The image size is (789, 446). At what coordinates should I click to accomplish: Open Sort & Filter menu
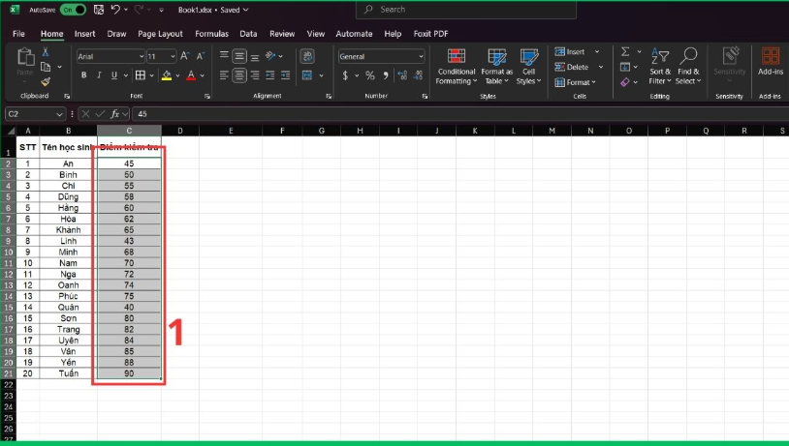660,67
